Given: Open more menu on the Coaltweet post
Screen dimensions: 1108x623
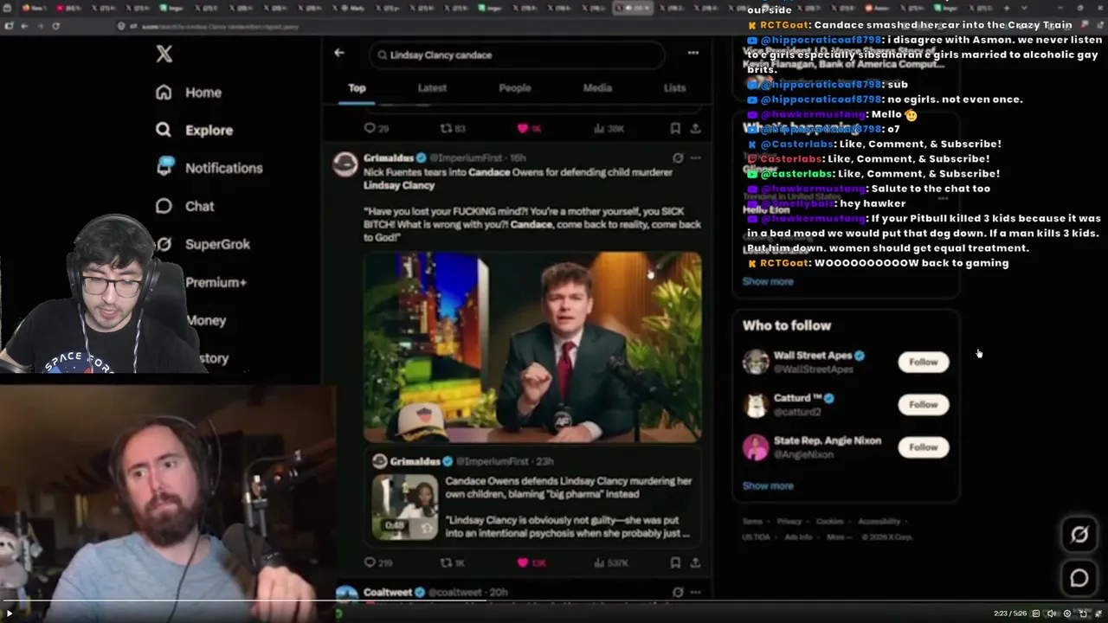Looking at the screenshot, I should coord(695,593).
